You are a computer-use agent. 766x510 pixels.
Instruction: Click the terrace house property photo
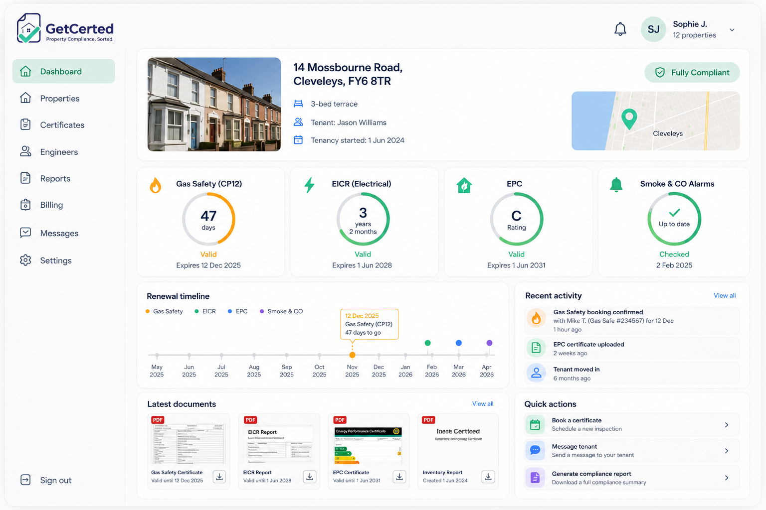pos(214,104)
